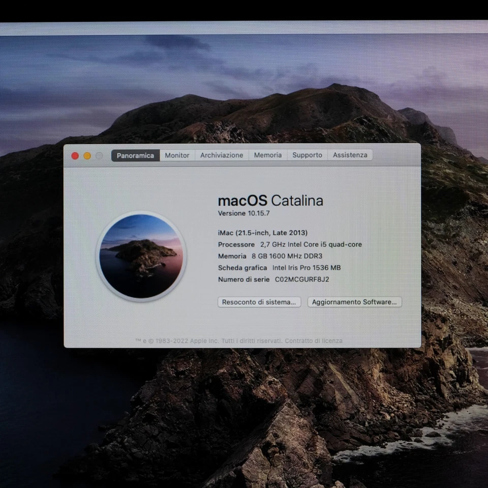Minimize the window with the yellow button
Viewport: 488px width, 488px height.
point(86,156)
